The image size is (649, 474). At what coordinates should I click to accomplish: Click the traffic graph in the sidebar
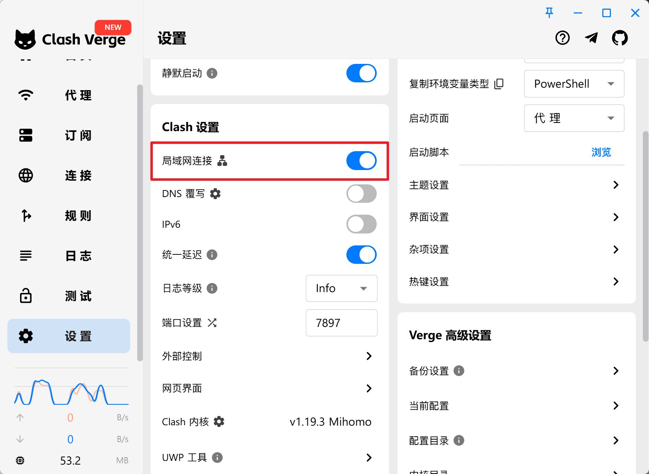[x=71, y=386]
